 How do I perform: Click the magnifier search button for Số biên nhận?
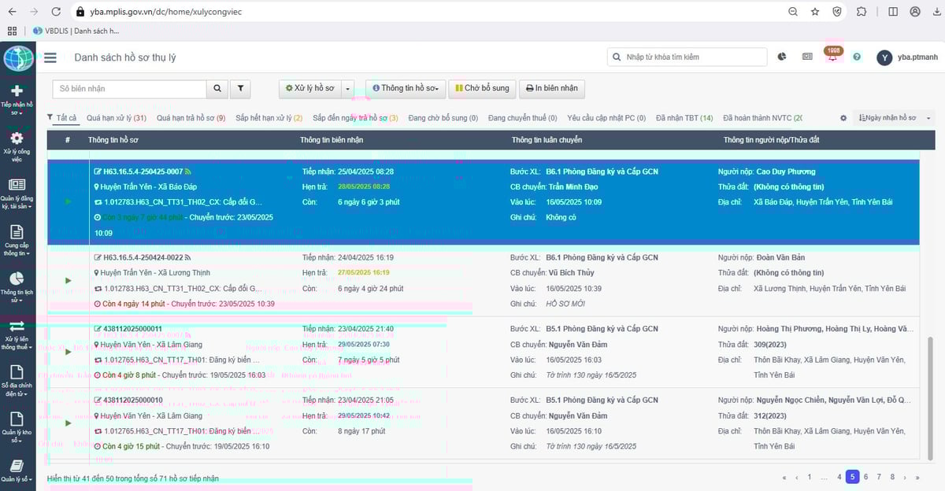pyautogui.click(x=217, y=88)
